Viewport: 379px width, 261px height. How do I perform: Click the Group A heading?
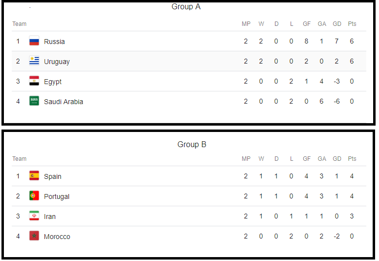tap(186, 6)
